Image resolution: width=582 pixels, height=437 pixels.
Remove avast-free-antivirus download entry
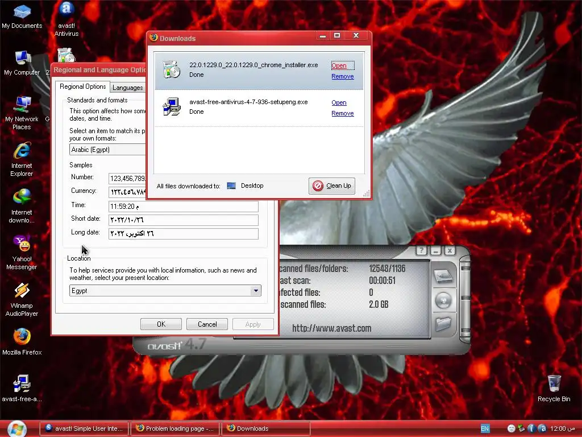(343, 113)
